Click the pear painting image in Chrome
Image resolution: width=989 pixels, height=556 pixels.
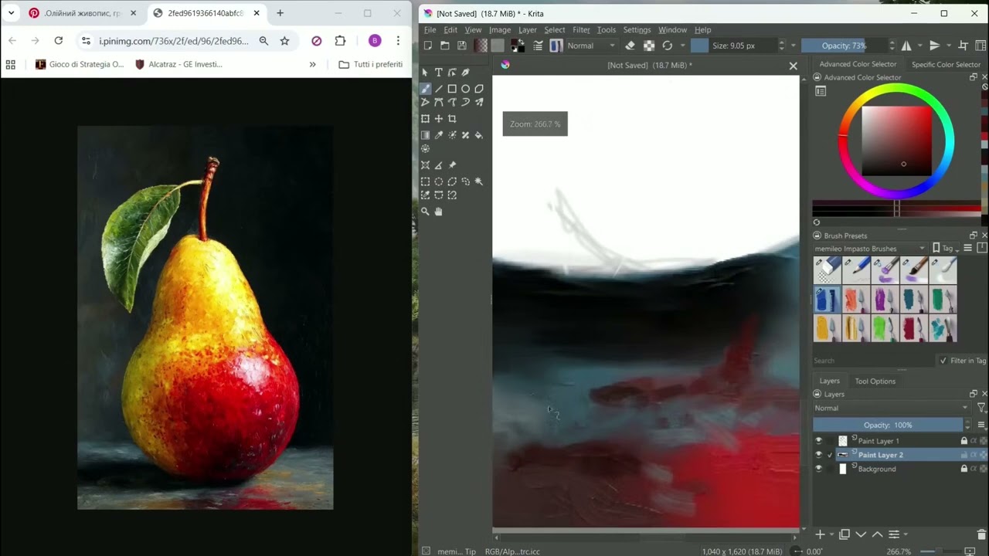point(206,317)
